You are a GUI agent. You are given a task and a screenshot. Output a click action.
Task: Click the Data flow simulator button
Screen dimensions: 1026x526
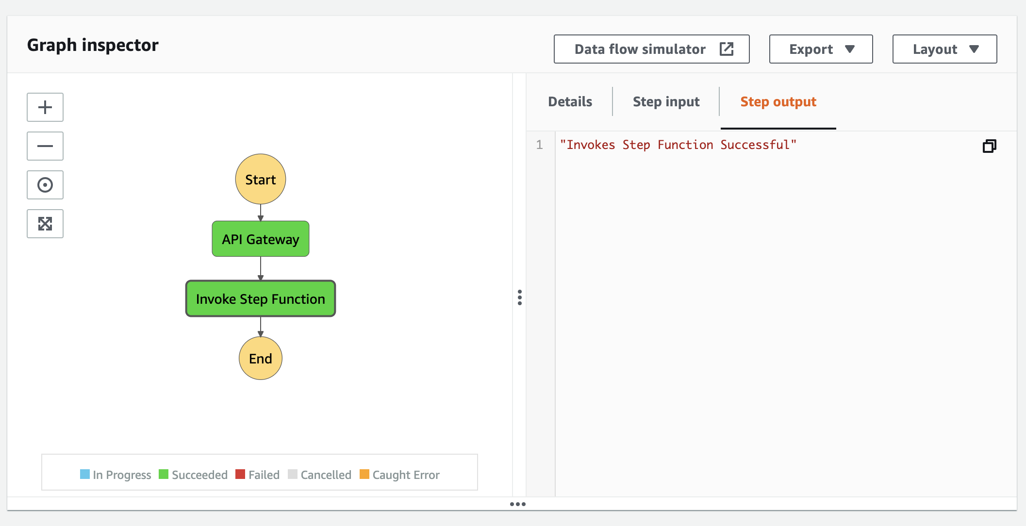651,49
